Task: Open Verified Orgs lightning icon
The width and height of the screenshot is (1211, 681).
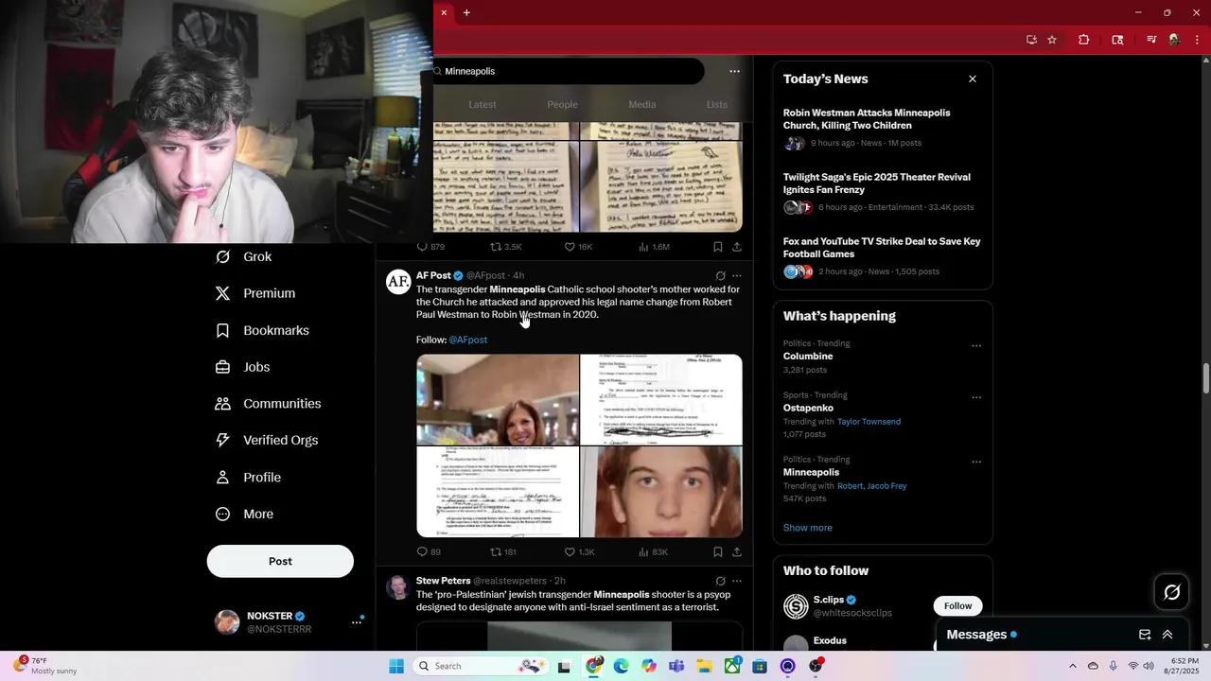Action: coord(222,440)
